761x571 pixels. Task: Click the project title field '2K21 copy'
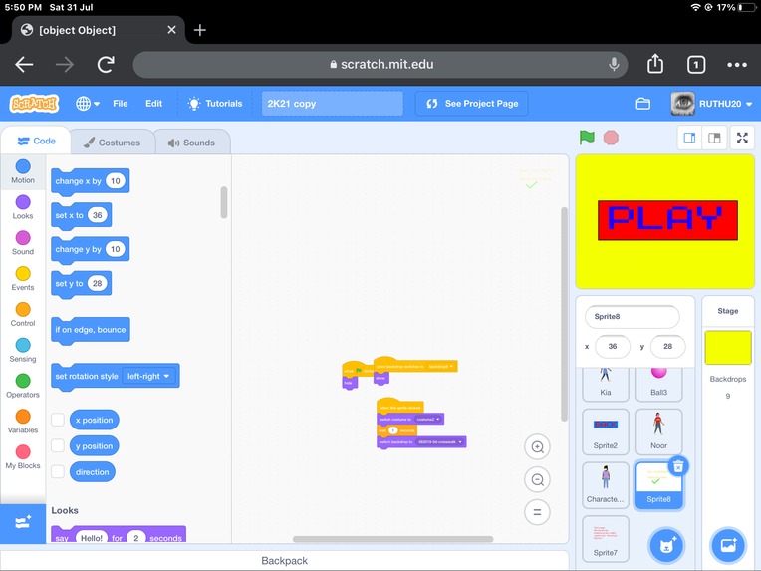coord(333,104)
